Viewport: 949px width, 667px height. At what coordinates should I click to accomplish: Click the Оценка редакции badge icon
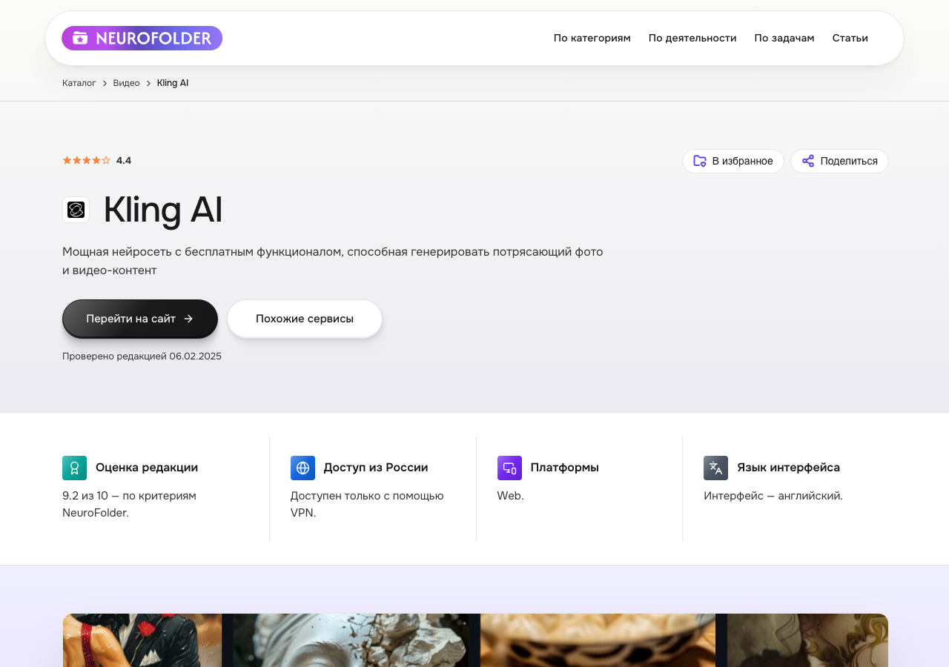[x=74, y=468]
